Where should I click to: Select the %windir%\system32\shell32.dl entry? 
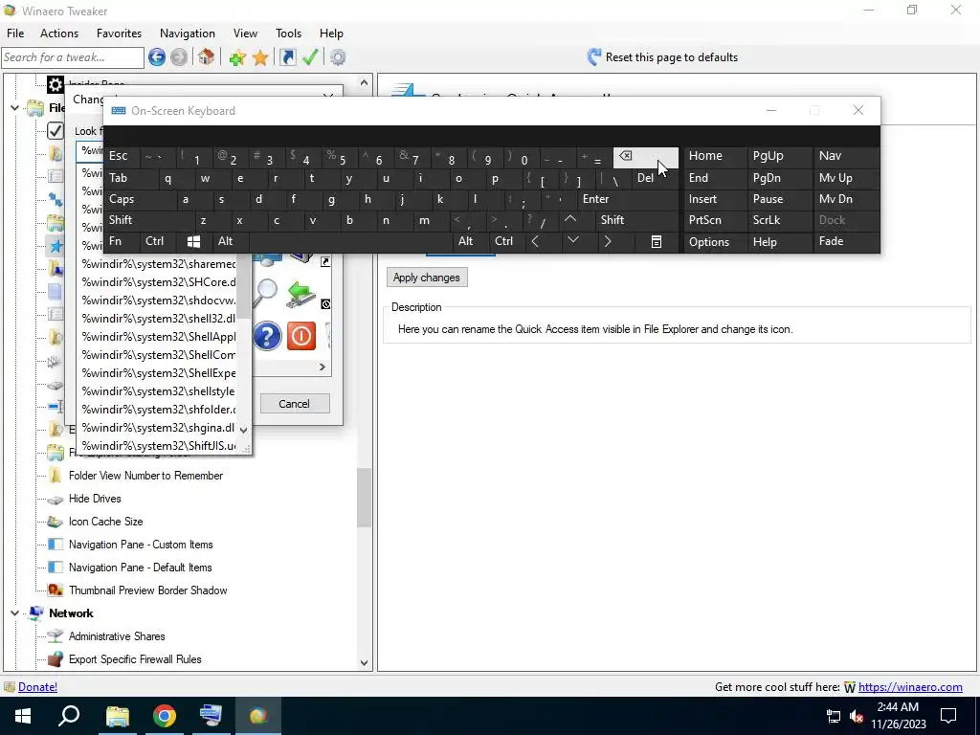(159, 319)
